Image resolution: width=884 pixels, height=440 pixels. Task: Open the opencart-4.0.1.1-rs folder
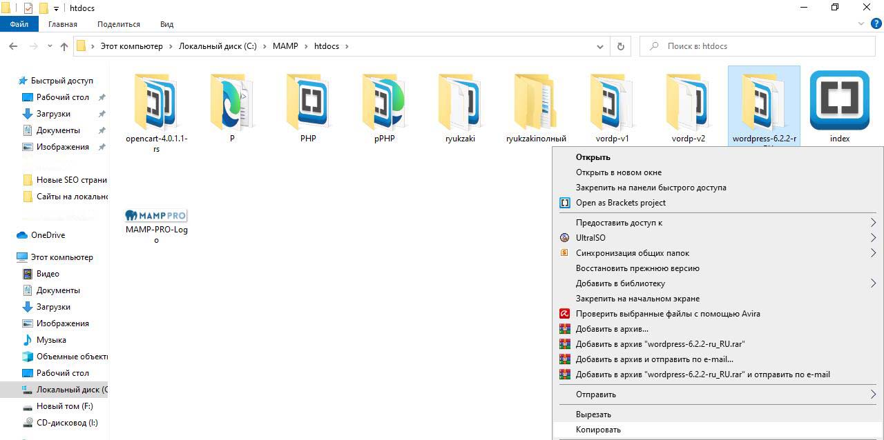pos(156,103)
